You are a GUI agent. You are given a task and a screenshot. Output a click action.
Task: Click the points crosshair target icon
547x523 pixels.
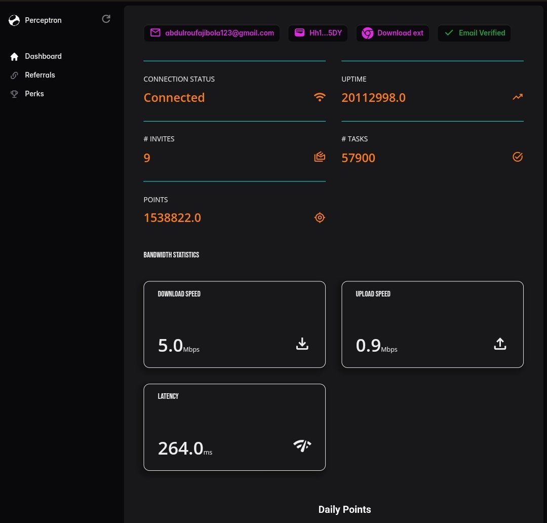pyautogui.click(x=320, y=217)
